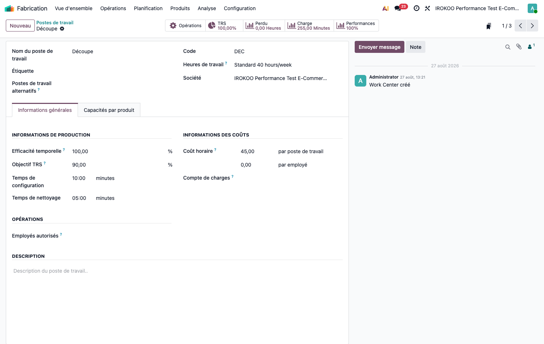The height and width of the screenshot is (344, 544).
Task: Switch to Capacités par produit tab
Action: (x=109, y=110)
